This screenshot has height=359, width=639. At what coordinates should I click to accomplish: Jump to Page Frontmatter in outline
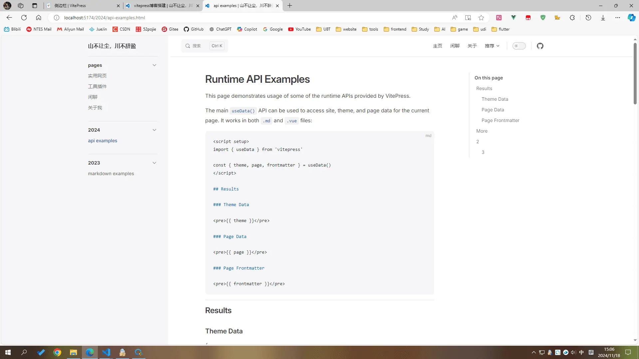coord(500,120)
